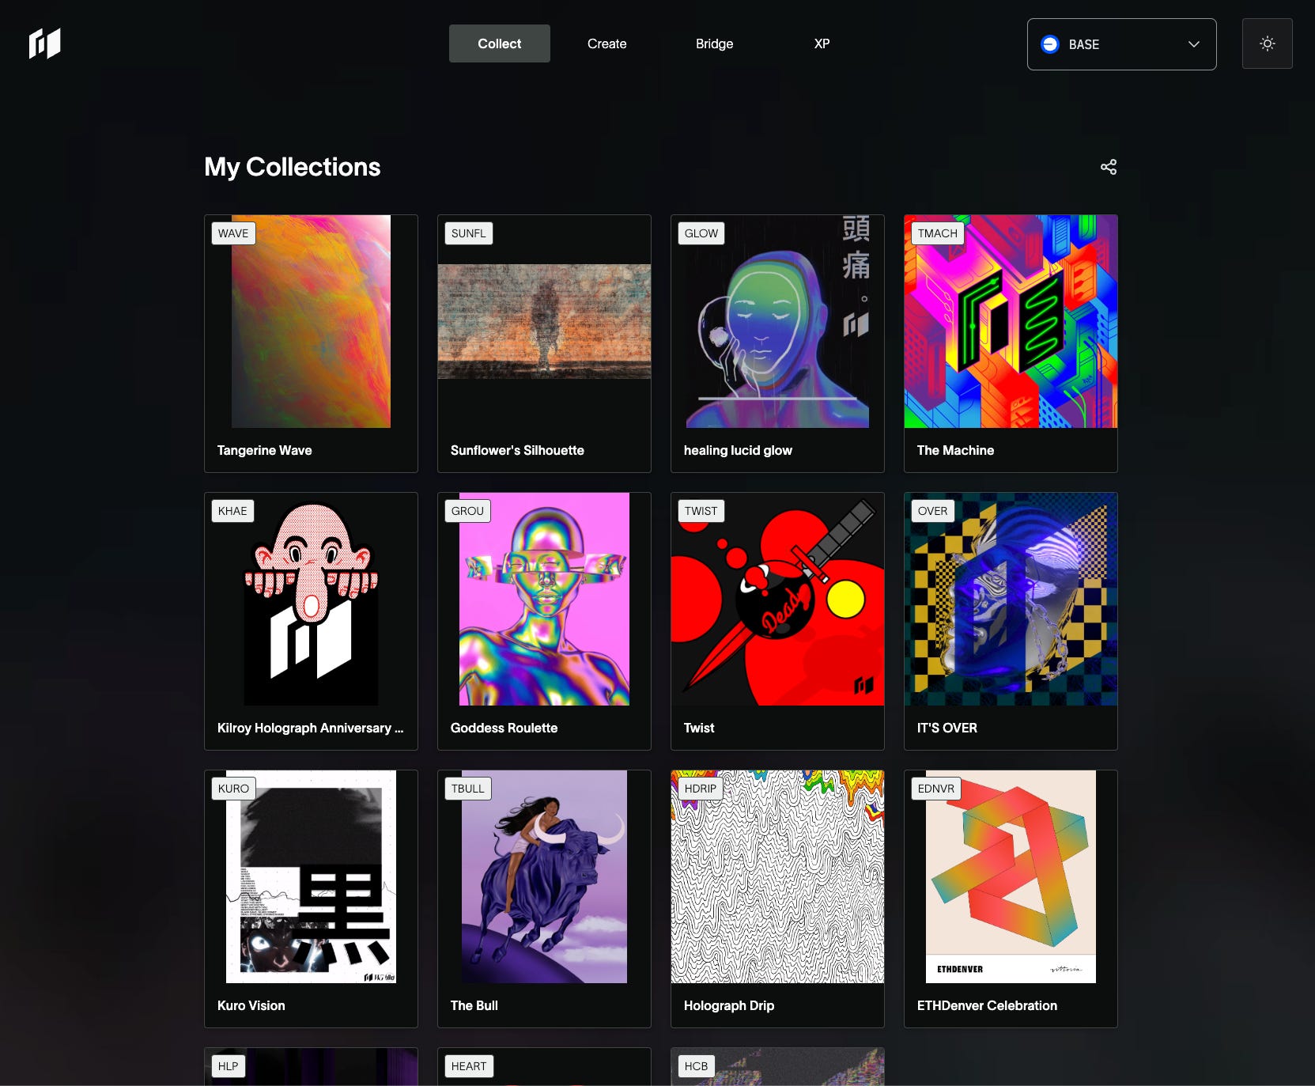Click the GLOW symbol badge
This screenshot has width=1315, height=1086.
[701, 233]
